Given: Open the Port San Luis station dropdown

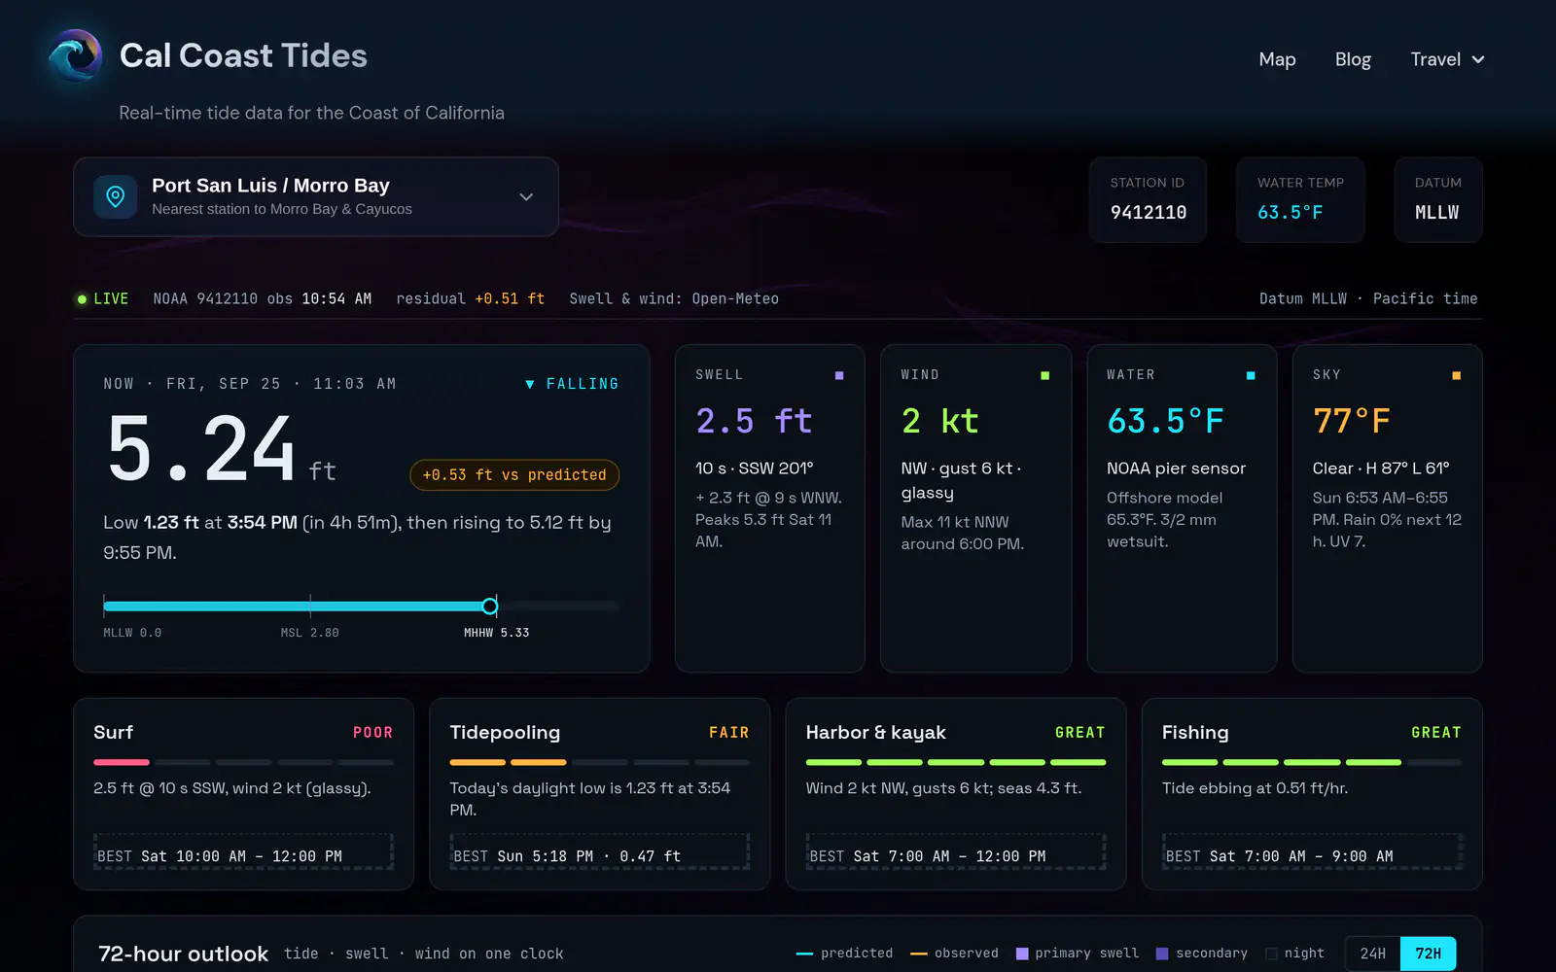Looking at the screenshot, I should 316,196.
